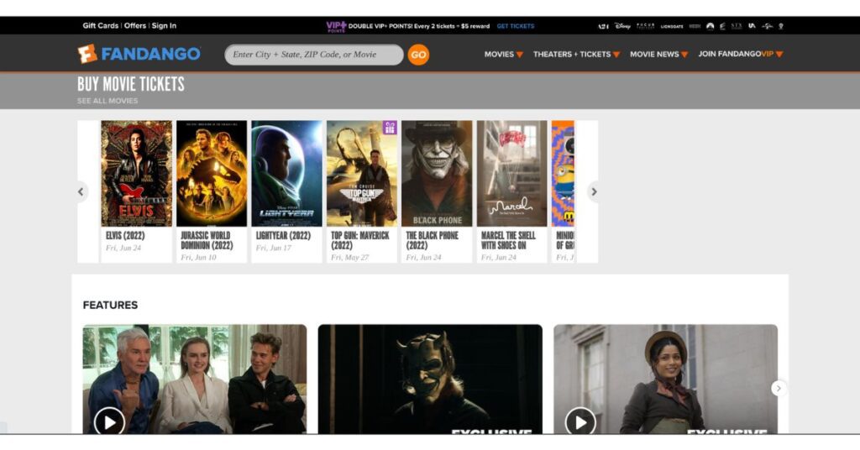Image resolution: width=860 pixels, height=450 pixels.
Task: Open the Disney studio logo link
Action: coord(622,26)
